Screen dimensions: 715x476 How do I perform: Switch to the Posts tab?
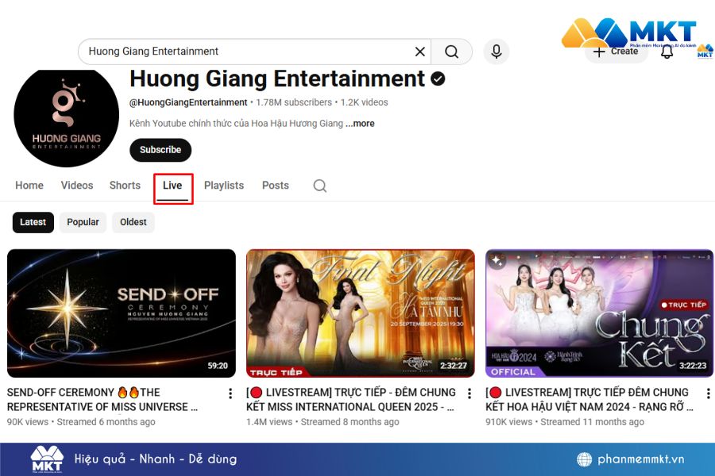click(x=276, y=186)
